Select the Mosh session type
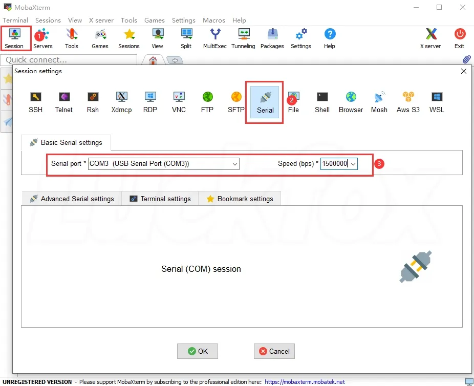This screenshot has width=474, height=386. 379,102
